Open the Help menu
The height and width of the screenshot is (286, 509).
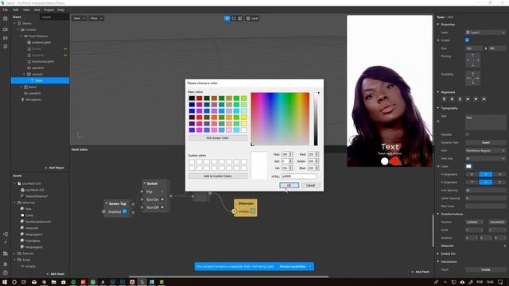pyautogui.click(x=60, y=10)
